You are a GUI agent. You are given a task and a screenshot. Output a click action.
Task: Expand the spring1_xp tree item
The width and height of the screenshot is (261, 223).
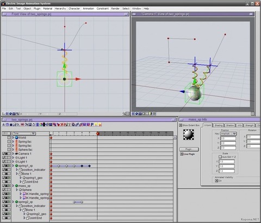(x=13, y=166)
